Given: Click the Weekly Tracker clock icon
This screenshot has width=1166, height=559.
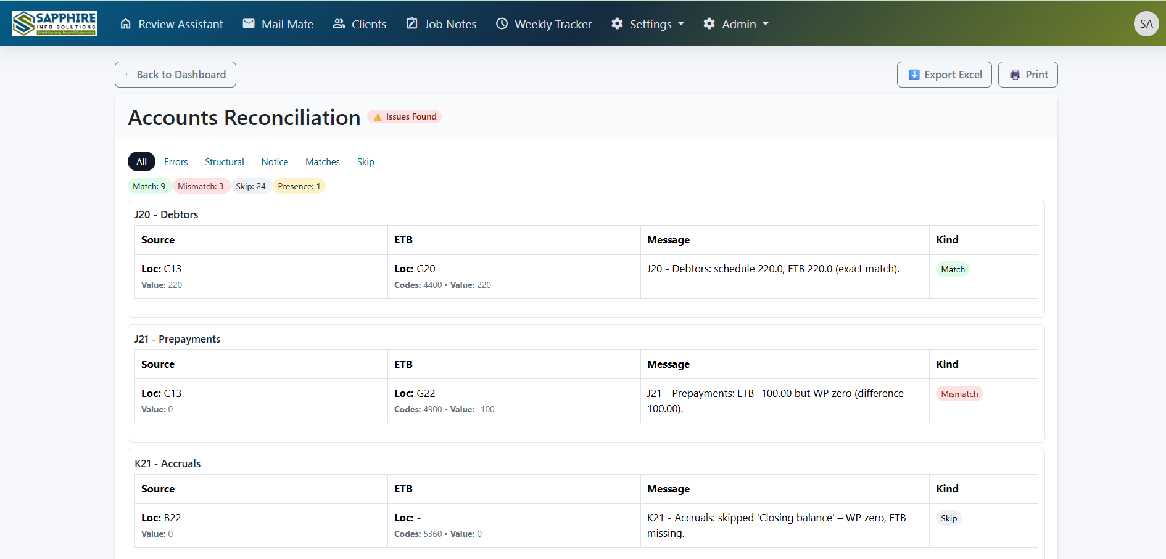Looking at the screenshot, I should pos(502,23).
